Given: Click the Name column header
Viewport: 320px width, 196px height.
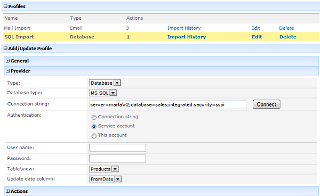Looking at the screenshot, I should [11, 18].
